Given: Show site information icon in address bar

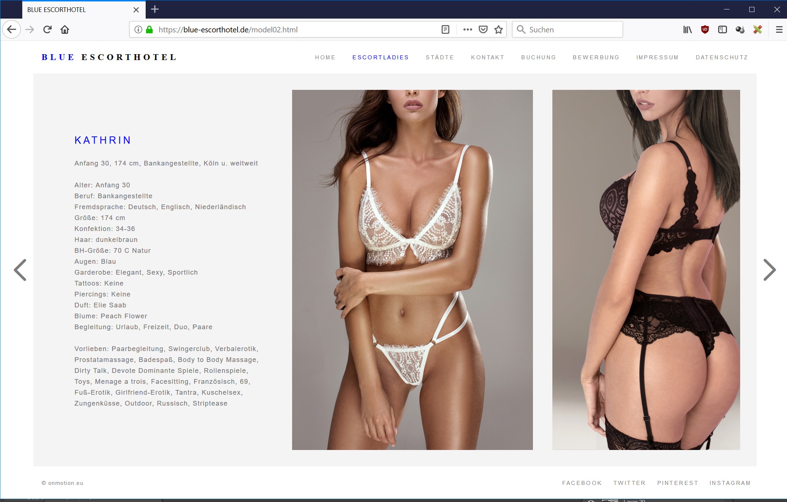Looking at the screenshot, I should pos(138,29).
